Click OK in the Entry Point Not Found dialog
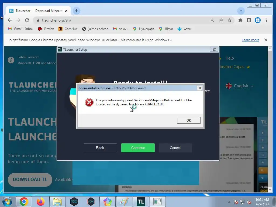Screen dimensions: 276x207 [188, 120]
